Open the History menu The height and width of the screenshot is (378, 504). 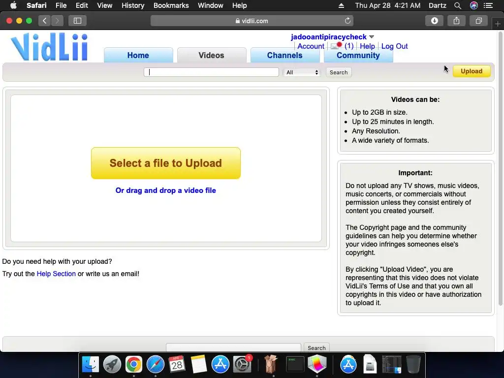click(x=133, y=5)
